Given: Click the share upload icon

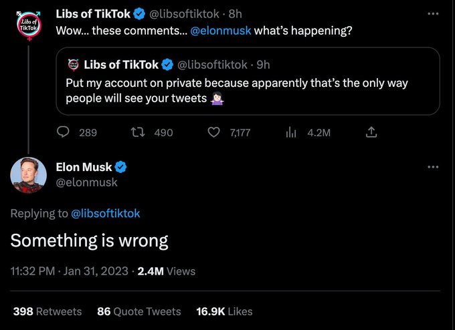Looking at the screenshot, I should 371,132.
